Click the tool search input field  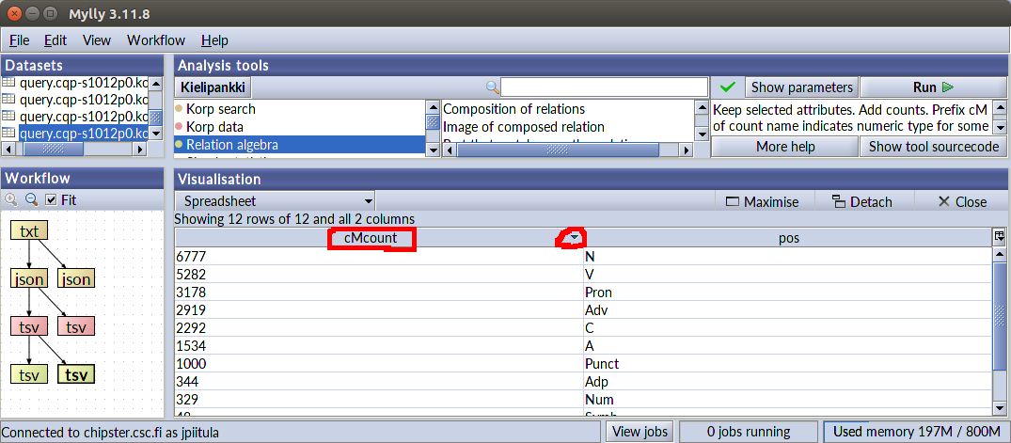click(604, 87)
